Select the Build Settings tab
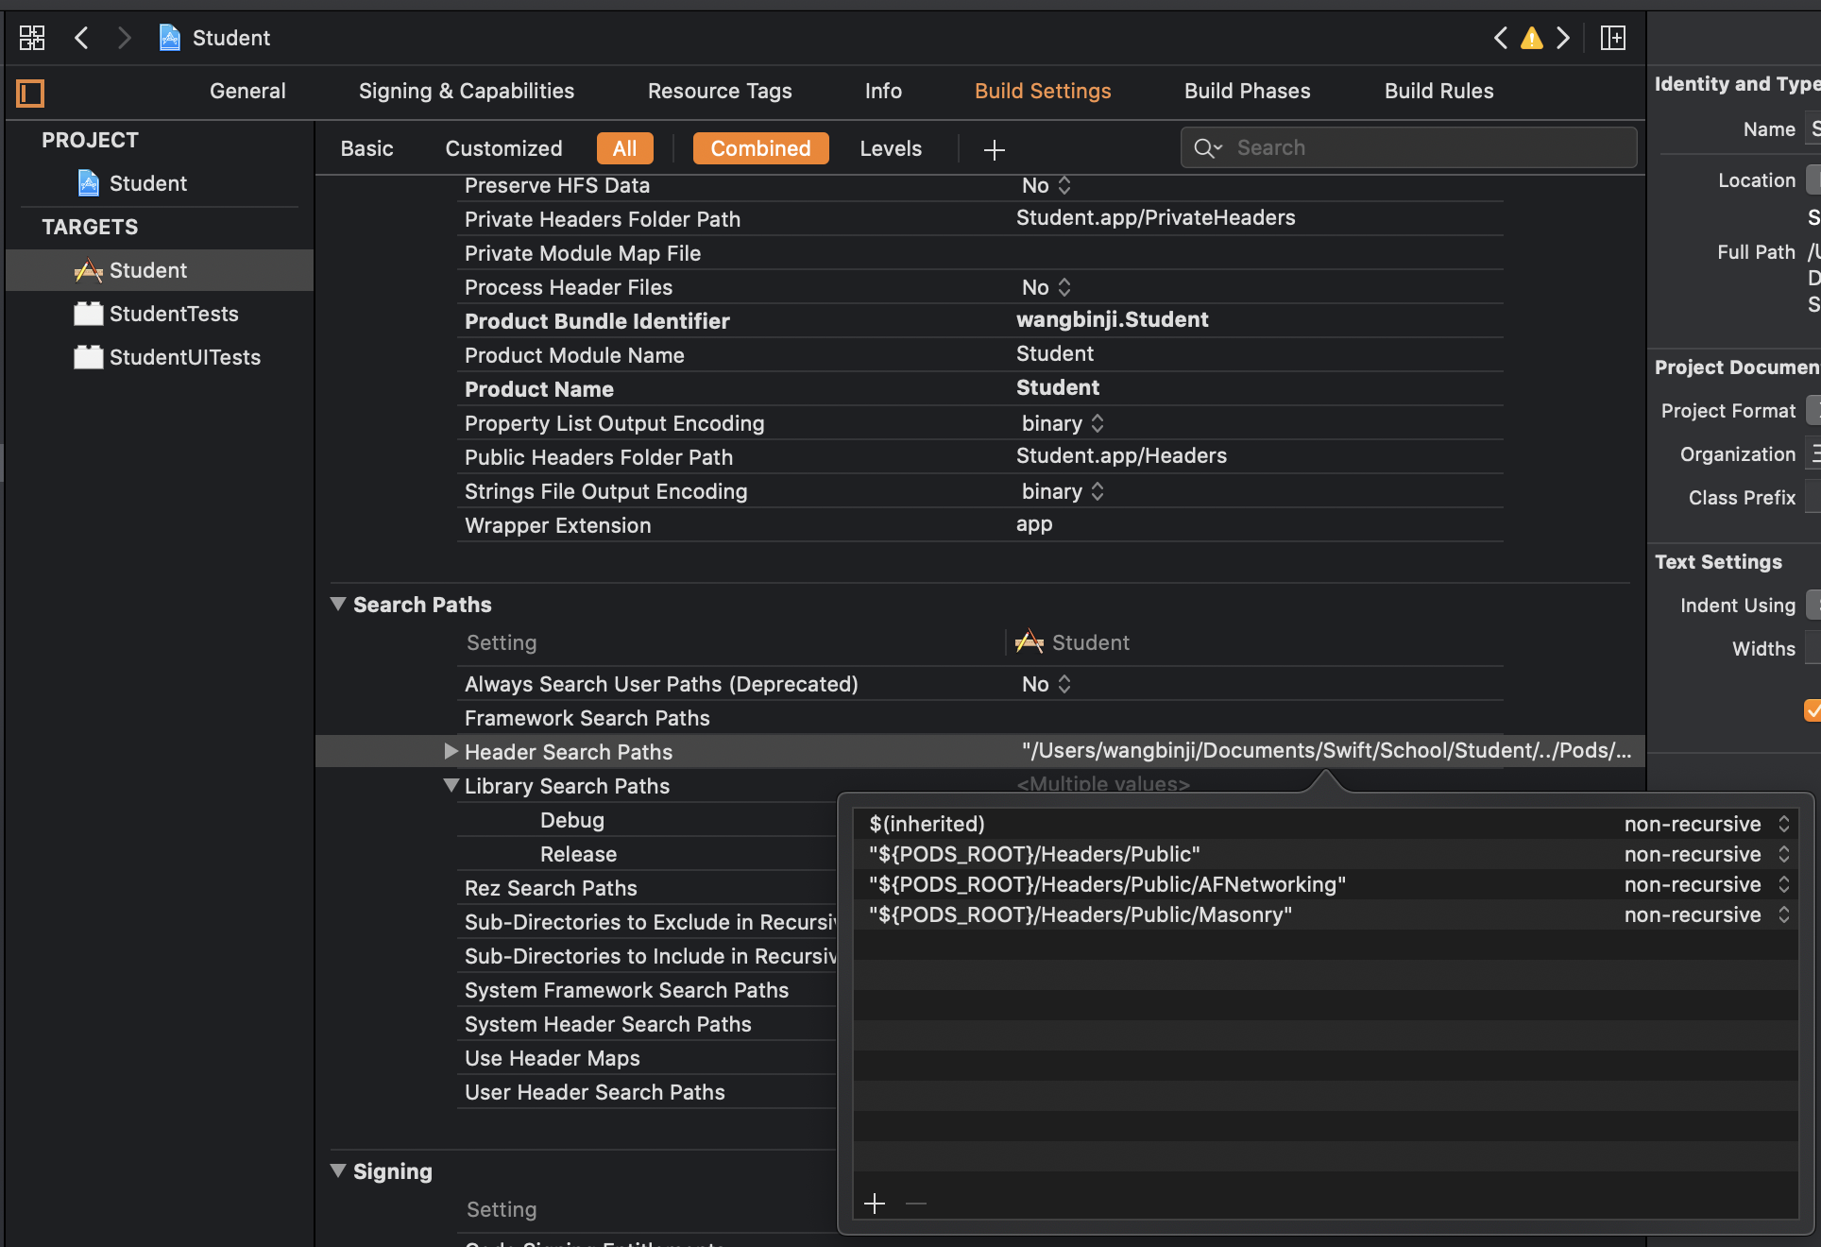The image size is (1821, 1247). tap(1043, 91)
